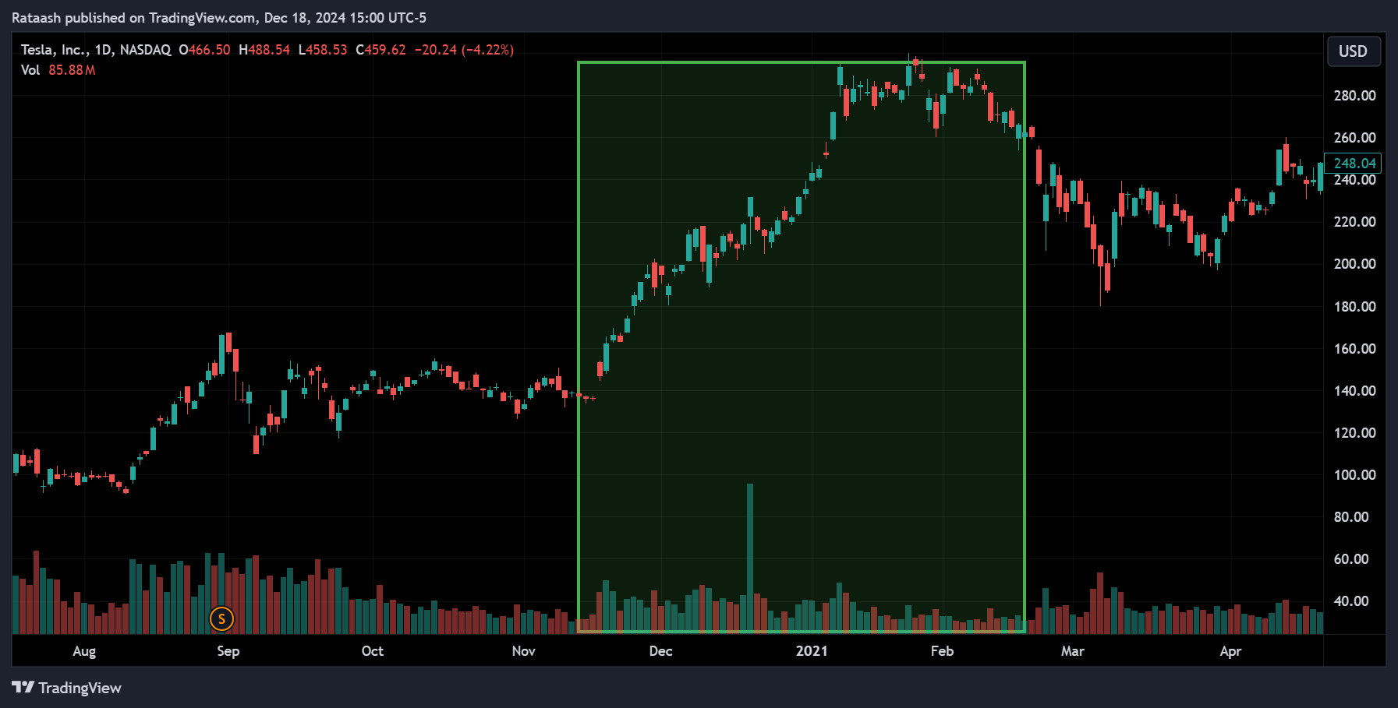Click the USD currency button

[1353, 51]
